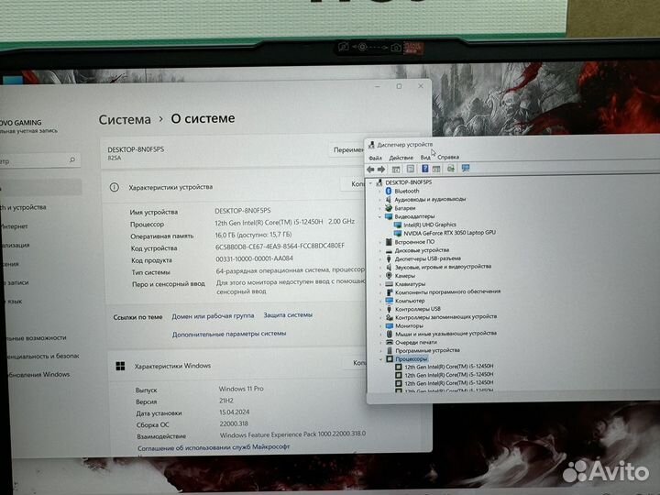Select the Очереди печати printer icon

click(390, 342)
